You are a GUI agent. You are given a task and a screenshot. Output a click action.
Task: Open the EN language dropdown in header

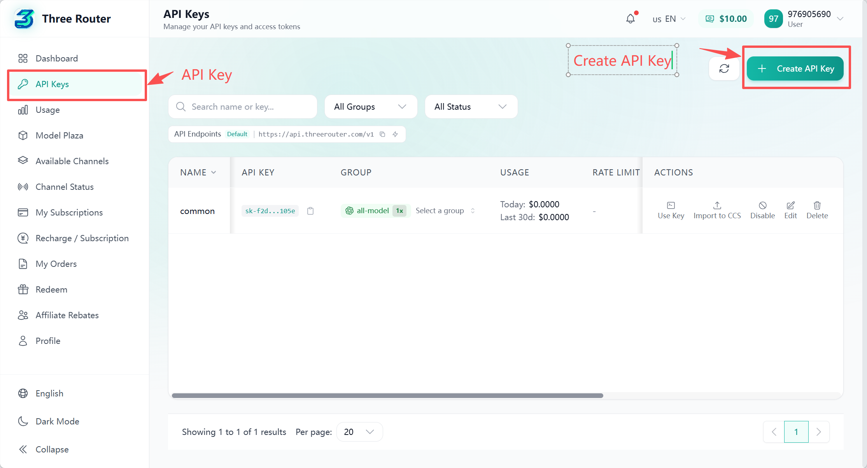pos(669,19)
